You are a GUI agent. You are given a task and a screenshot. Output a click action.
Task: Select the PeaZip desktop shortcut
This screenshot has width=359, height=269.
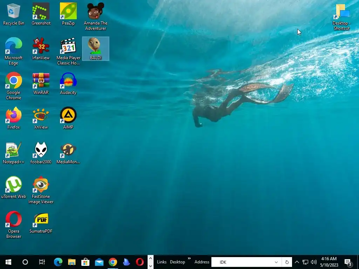(68, 14)
